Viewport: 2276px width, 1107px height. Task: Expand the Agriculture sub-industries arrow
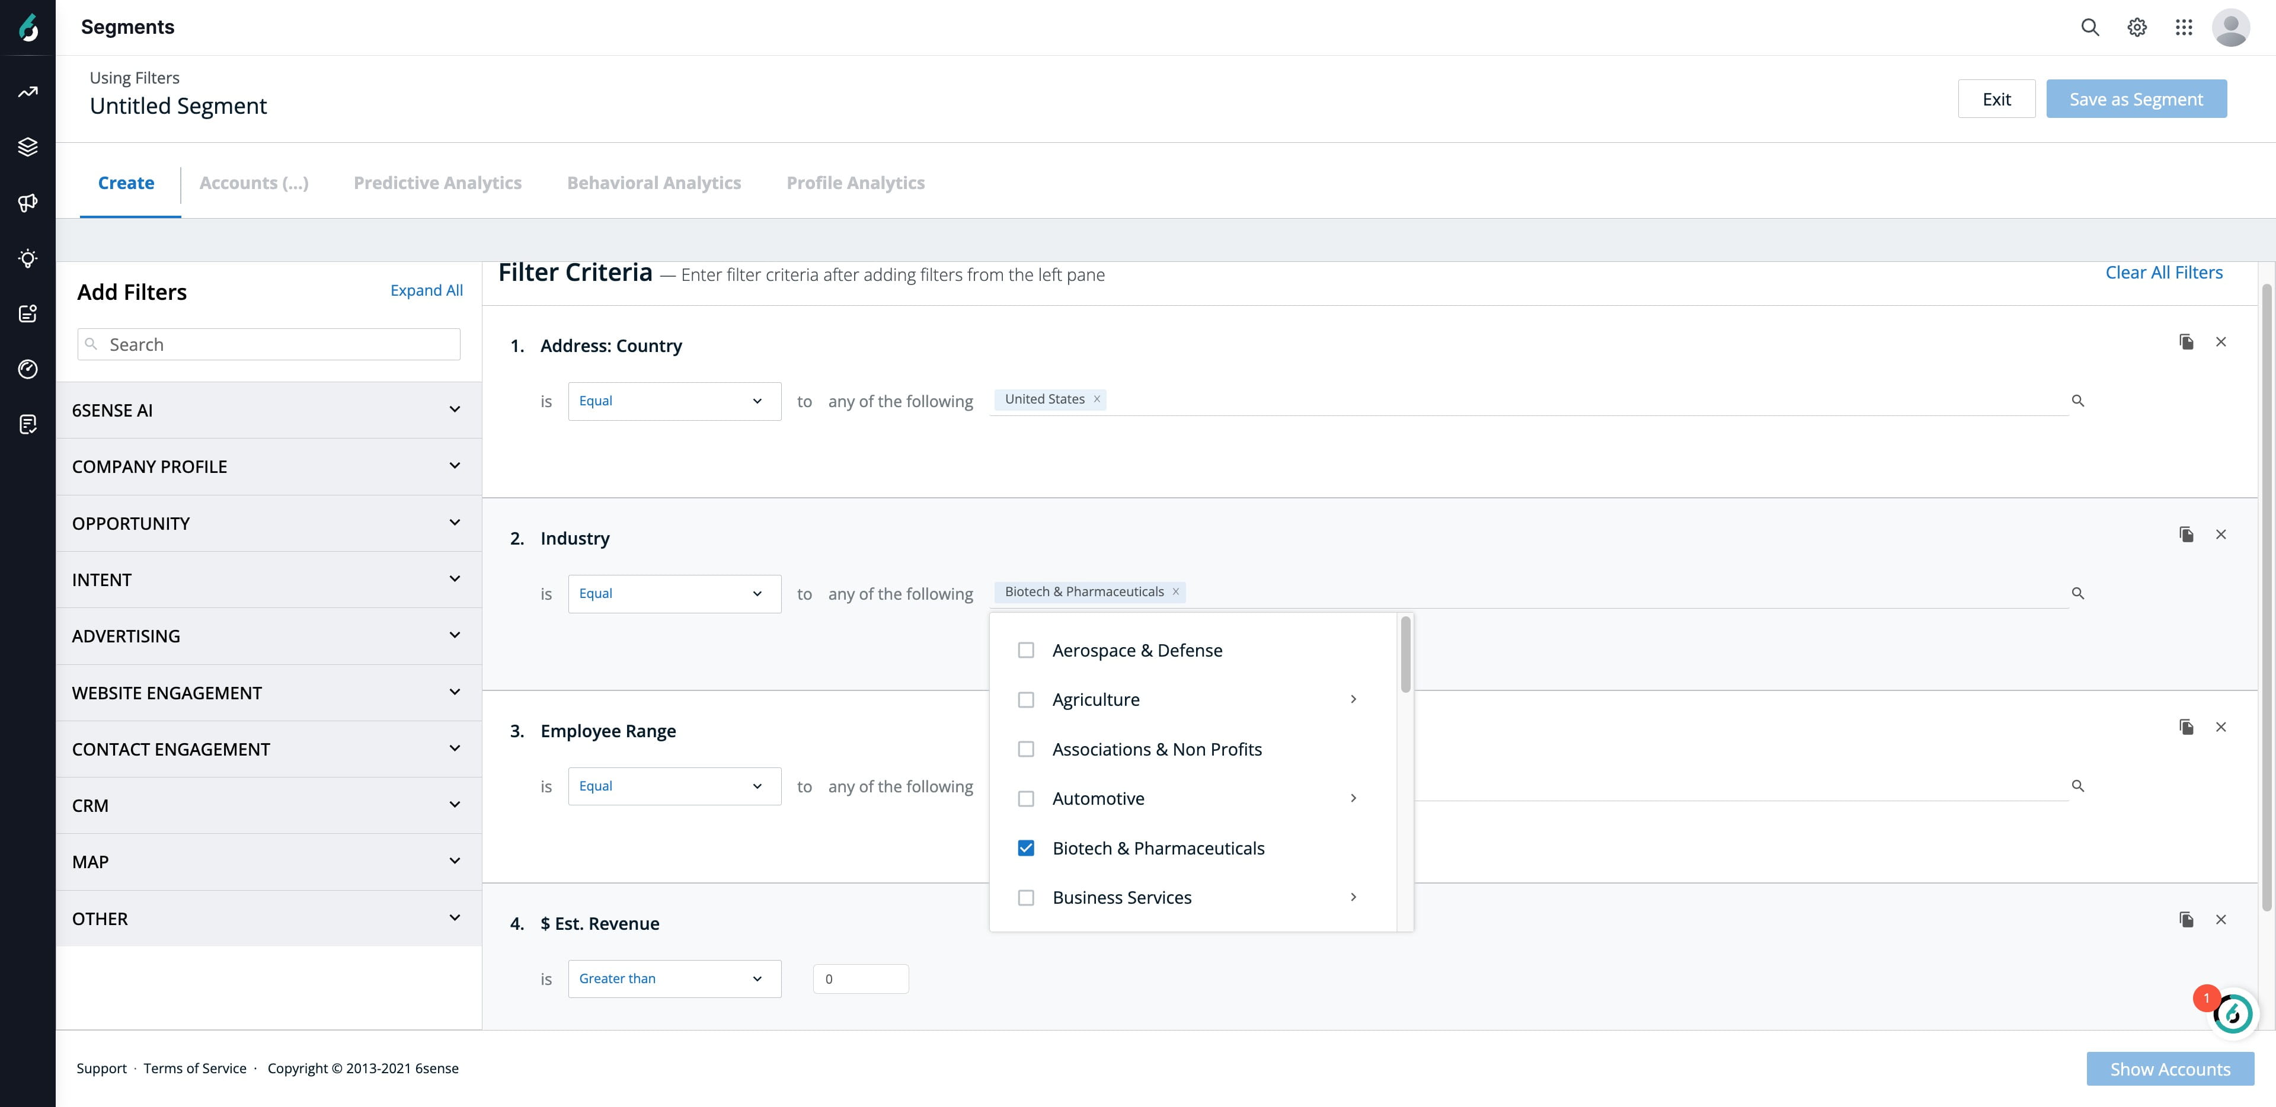1354,700
